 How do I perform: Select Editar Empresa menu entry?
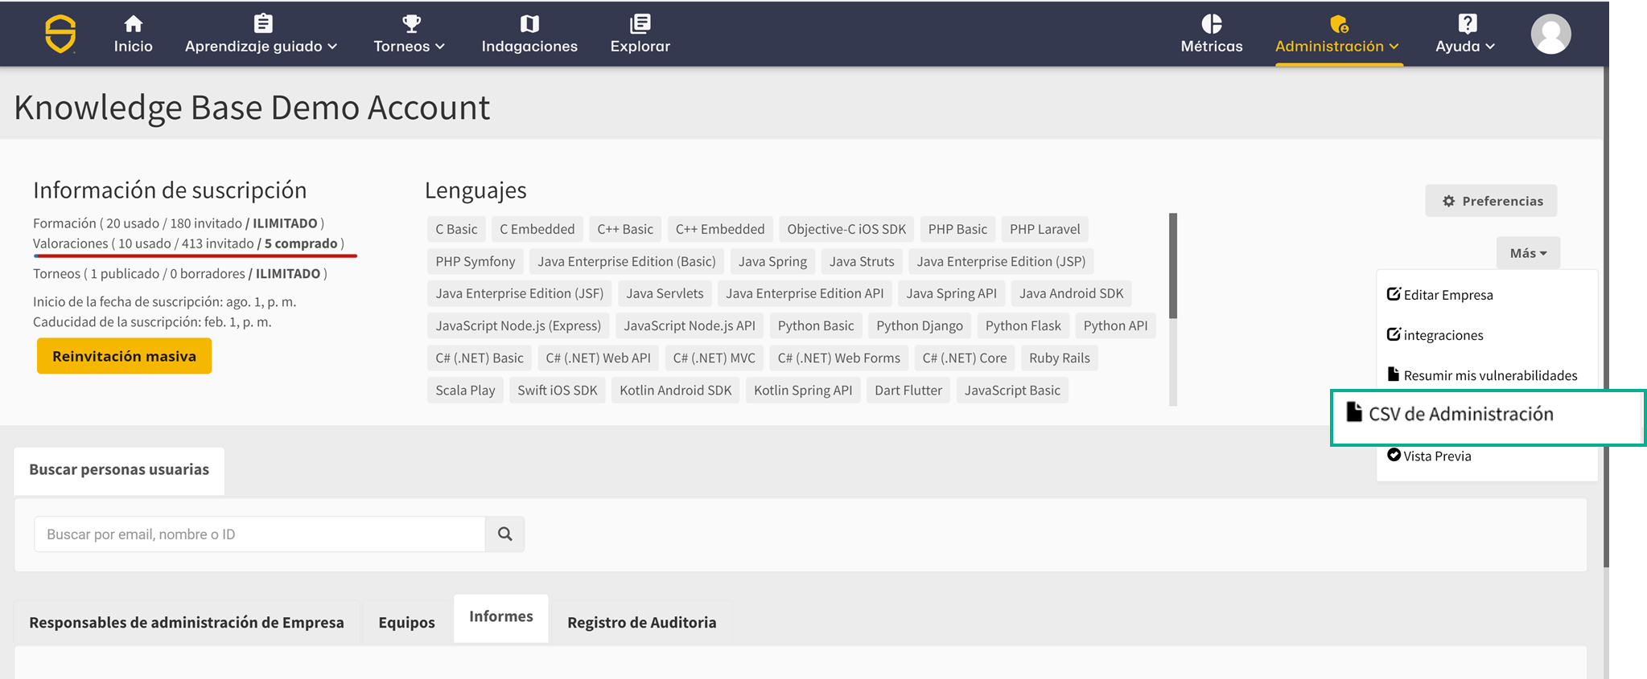point(1440,295)
